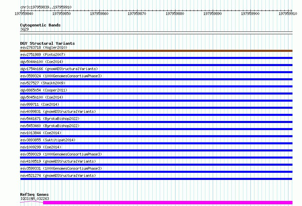Click ruler position 197959840
The height and width of the screenshot is (206, 302).
[24, 14]
